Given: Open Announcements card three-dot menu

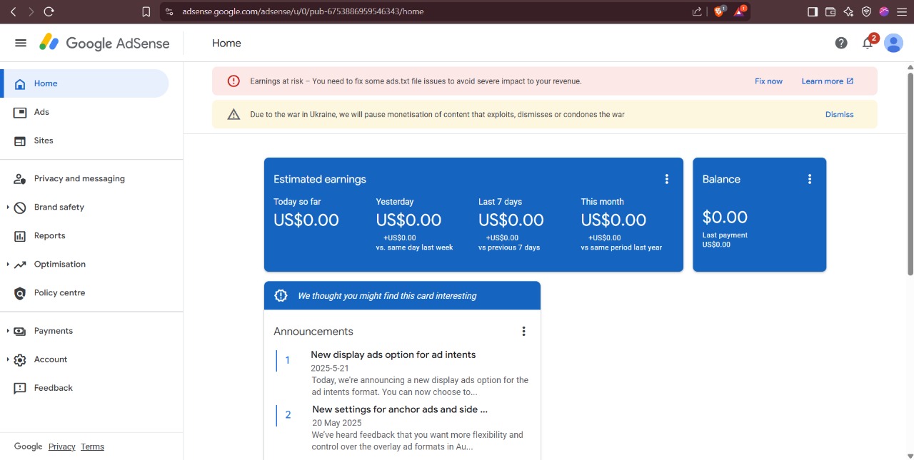Looking at the screenshot, I should (523, 331).
